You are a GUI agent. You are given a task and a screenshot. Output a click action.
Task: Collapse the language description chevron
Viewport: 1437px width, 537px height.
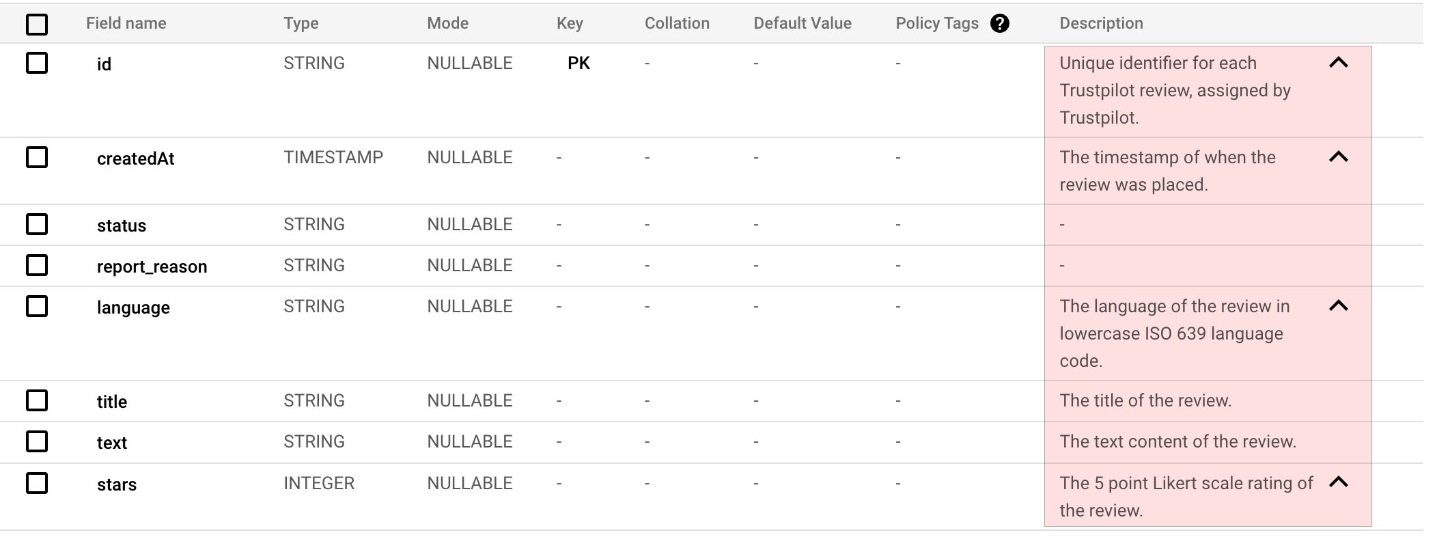pyautogui.click(x=1339, y=306)
